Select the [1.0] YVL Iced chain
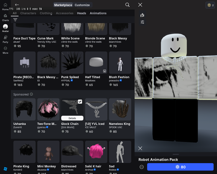 (96, 109)
